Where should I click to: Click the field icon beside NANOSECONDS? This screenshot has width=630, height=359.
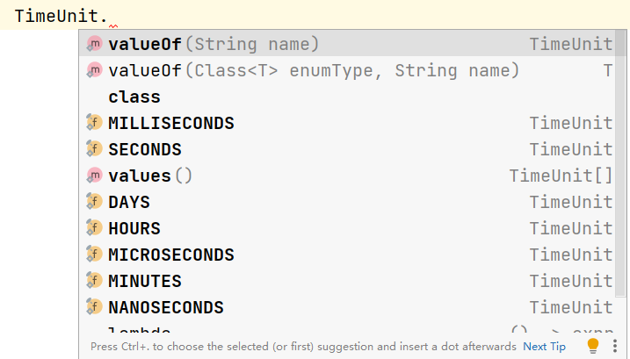(x=94, y=307)
